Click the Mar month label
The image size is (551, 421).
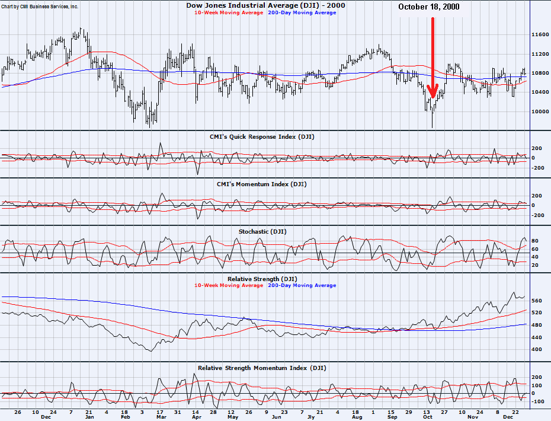coord(161,417)
